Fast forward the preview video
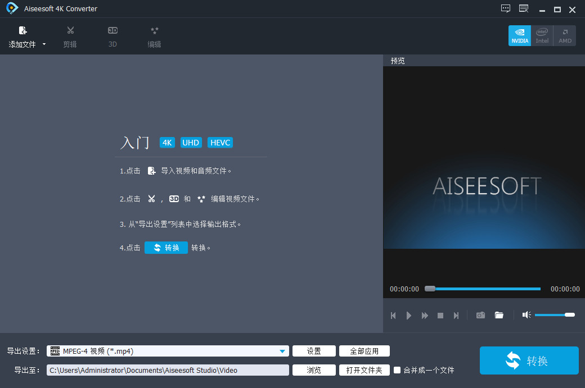This screenshot has height=388, width=585. click(425, 316)
